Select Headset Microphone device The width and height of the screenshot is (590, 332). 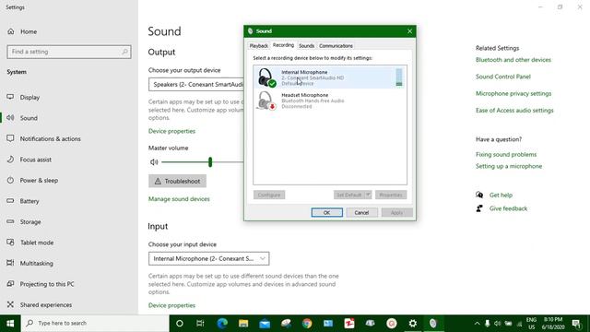pyautogui.click(x=330, y=101)
